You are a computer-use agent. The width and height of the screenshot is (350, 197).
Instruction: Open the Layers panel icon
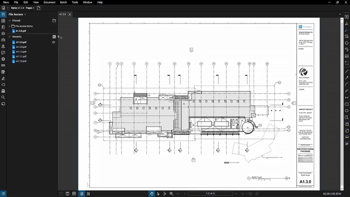coord(3,33)
